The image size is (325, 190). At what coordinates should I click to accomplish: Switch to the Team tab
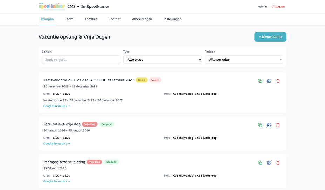69,19
